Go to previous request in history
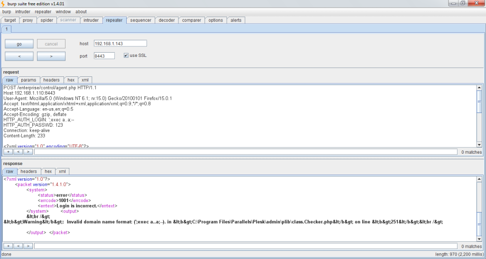Viewport: 486px width, 259px height. pos(19,56)
